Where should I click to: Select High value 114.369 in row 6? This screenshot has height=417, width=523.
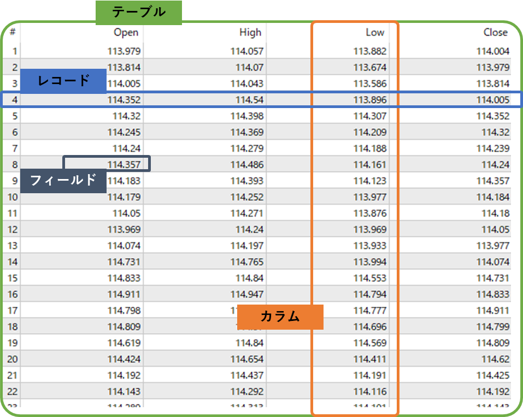247,132
